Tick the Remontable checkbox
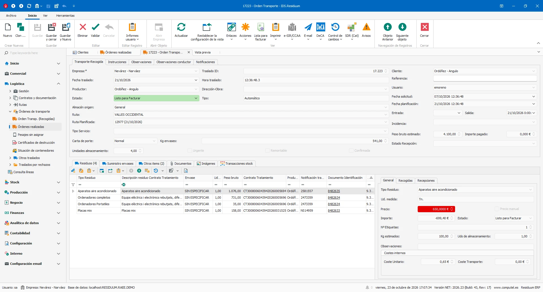Image resolution: width=543 pixels, height=292 pixels. tap(267, 151)
